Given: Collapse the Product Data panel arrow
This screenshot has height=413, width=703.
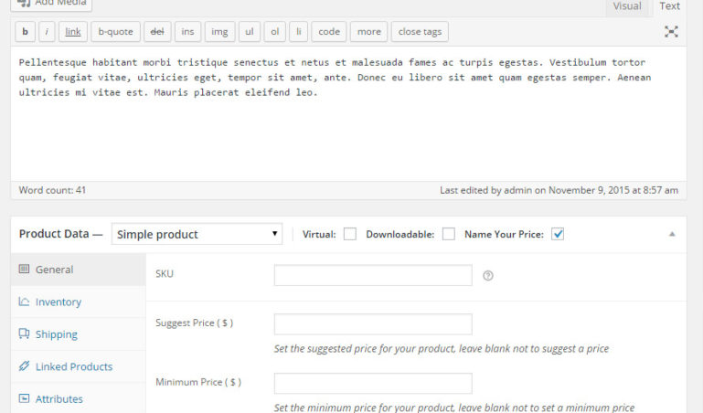Looking at the screenshot, I should click(672, 234).
